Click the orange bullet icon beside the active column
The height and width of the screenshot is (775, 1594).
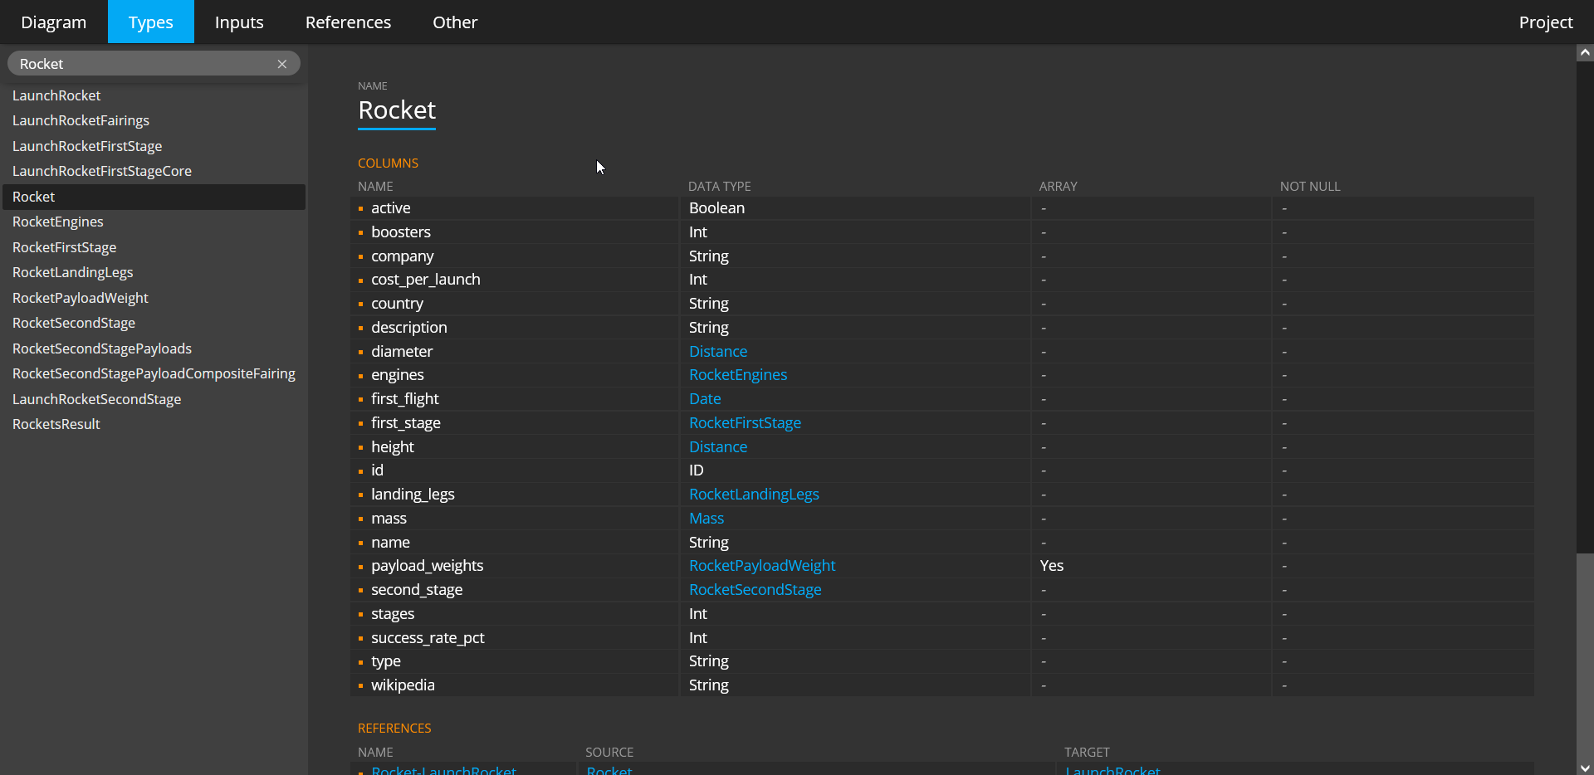[x=359, y=209]
